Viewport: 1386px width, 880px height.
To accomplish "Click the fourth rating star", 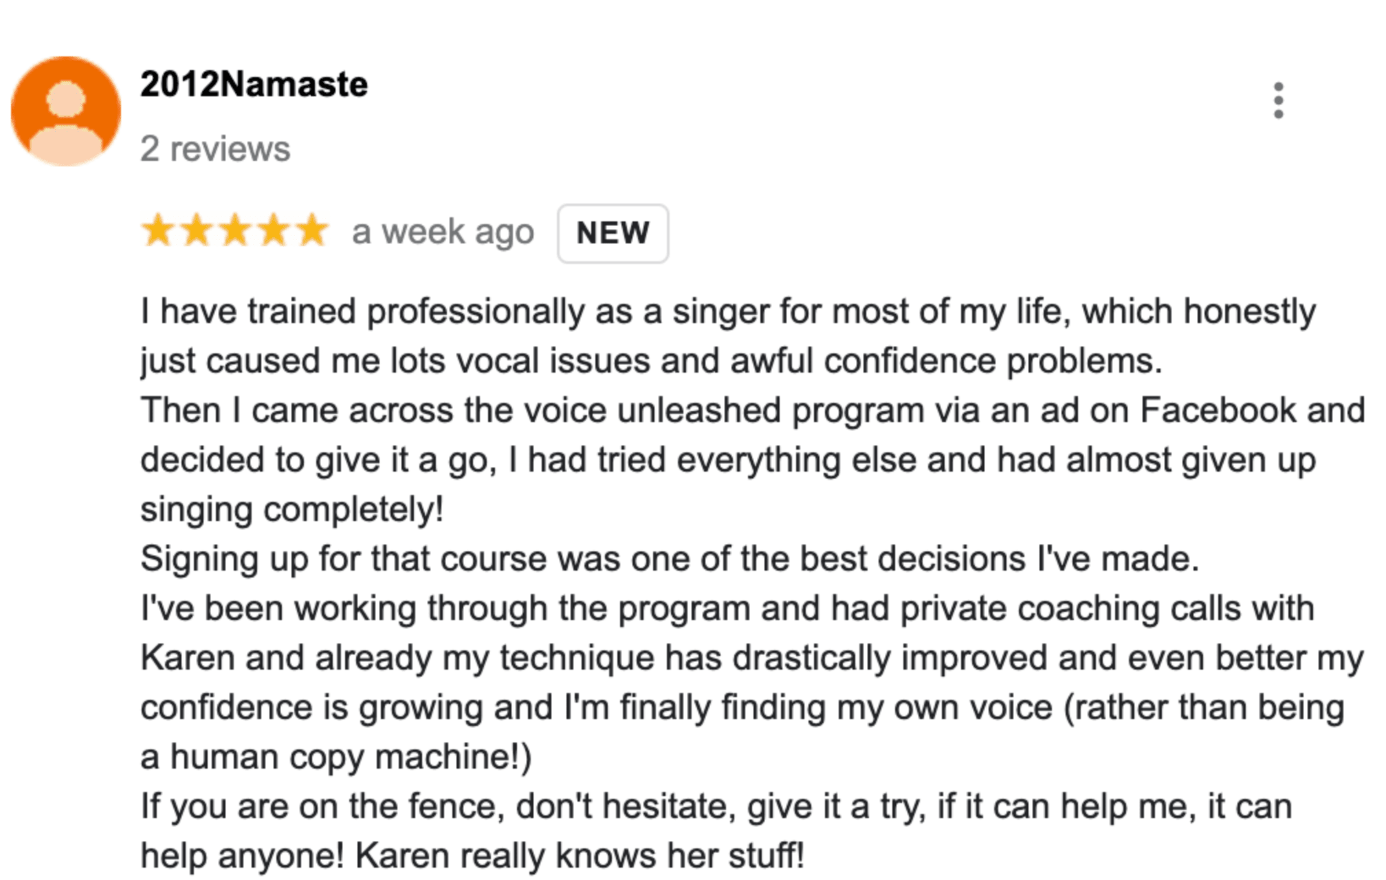I will [274, 230].
